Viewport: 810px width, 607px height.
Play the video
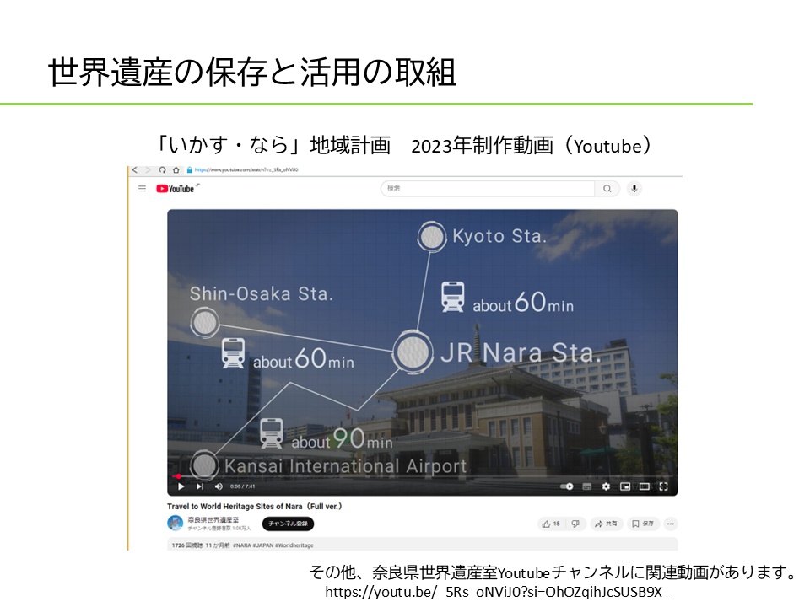[181, 486]
